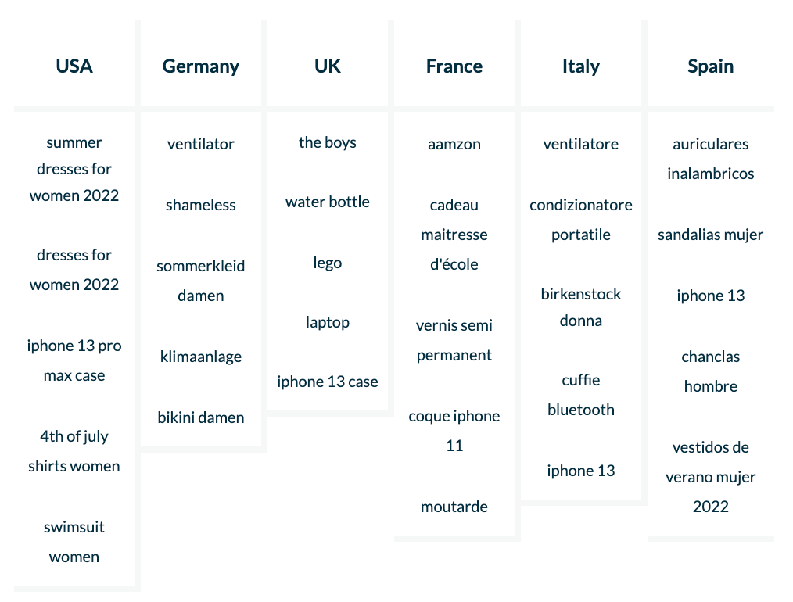Select 'moutarde' in the France column

[x=454, y=507]
